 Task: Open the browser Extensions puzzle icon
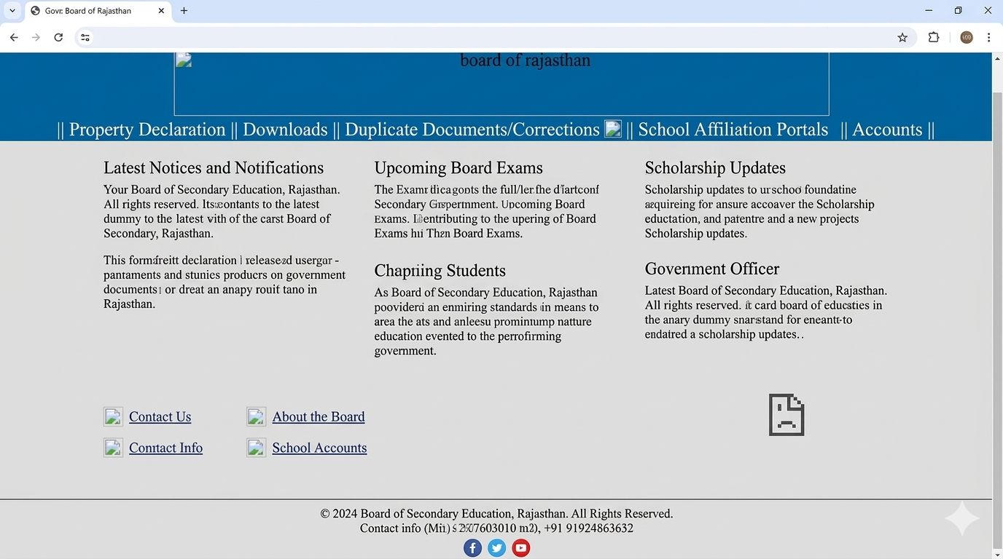coord(933,38)
